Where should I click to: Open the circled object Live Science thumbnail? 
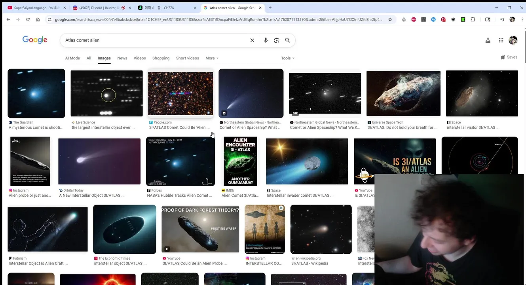pyautogui.click(x=106, y=93)
